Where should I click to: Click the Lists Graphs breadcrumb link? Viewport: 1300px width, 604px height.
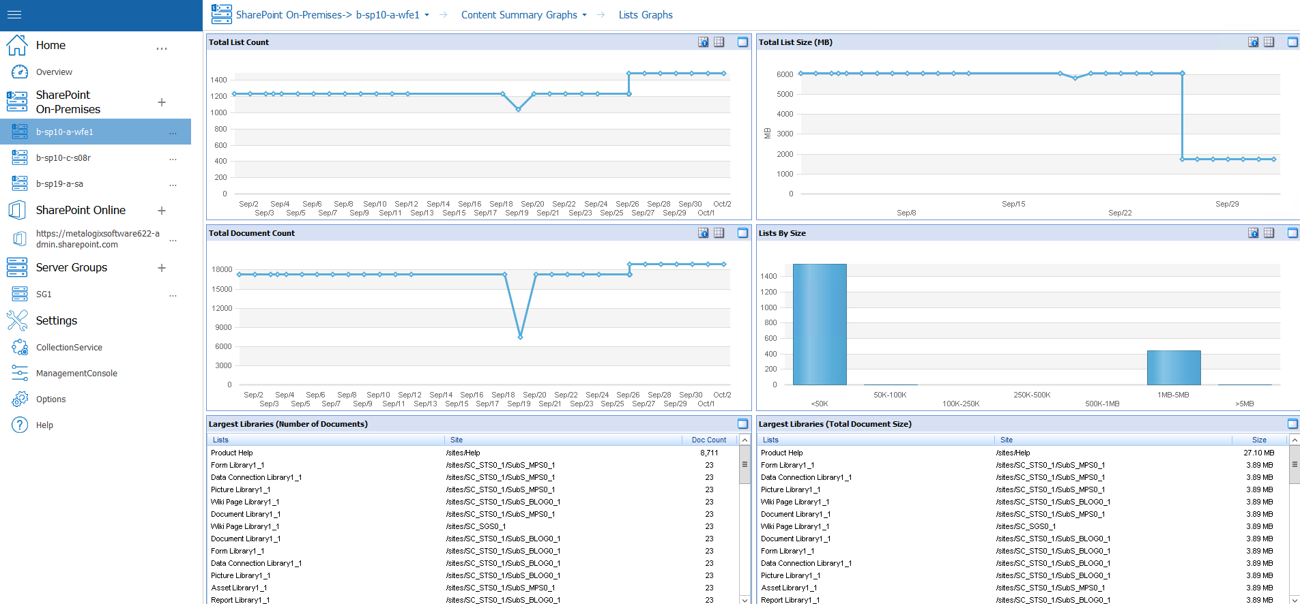(645, 15)
